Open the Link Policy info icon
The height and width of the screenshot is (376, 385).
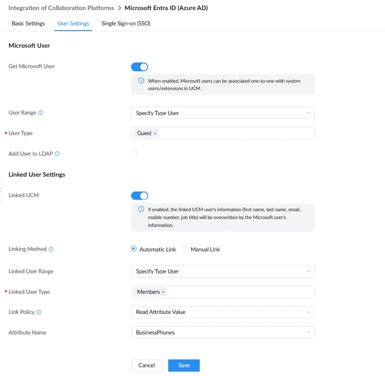39,312
